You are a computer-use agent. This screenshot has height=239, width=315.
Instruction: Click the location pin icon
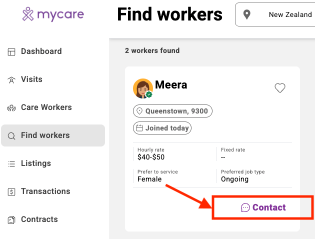coord(246,14)
